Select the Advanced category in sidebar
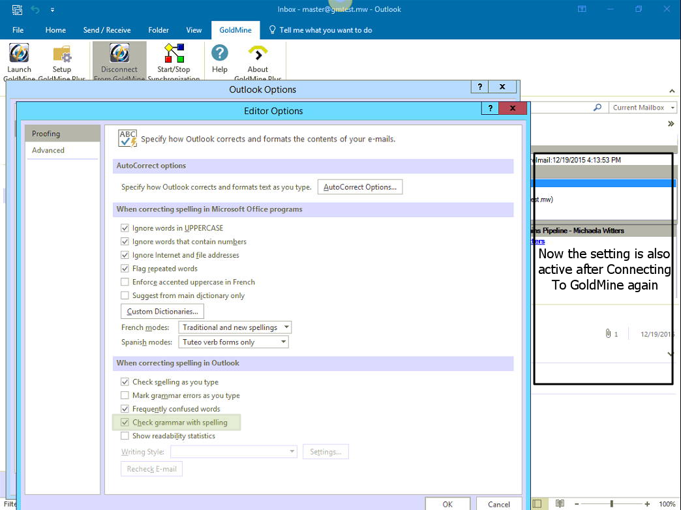The height and width of the screenshot is (510, 681). pyautogui.click(x=48, y=150)
